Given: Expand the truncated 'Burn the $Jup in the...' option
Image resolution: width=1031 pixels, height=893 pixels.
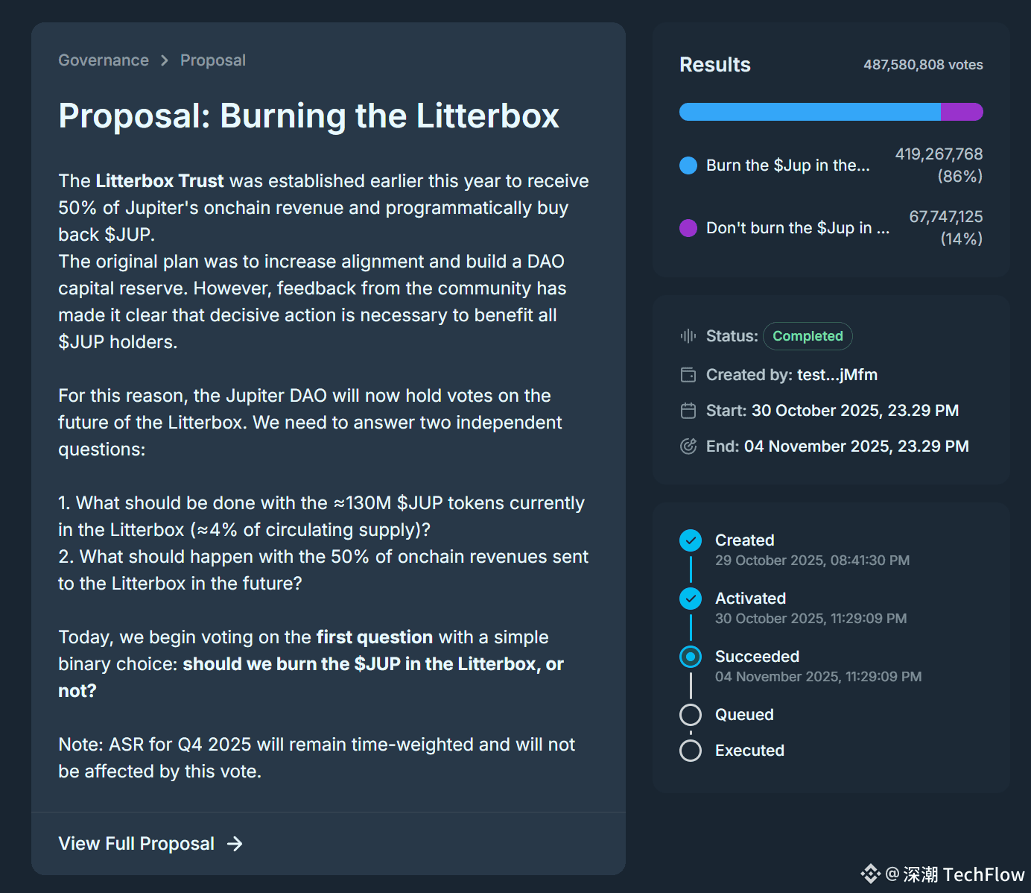Looking at the screenshot, I should pyautogui.click(x=787, y=165).
